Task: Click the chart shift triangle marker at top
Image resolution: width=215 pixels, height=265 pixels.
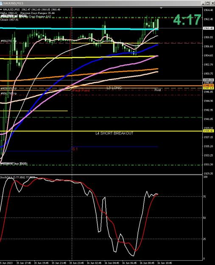Action: coord(161,8)
